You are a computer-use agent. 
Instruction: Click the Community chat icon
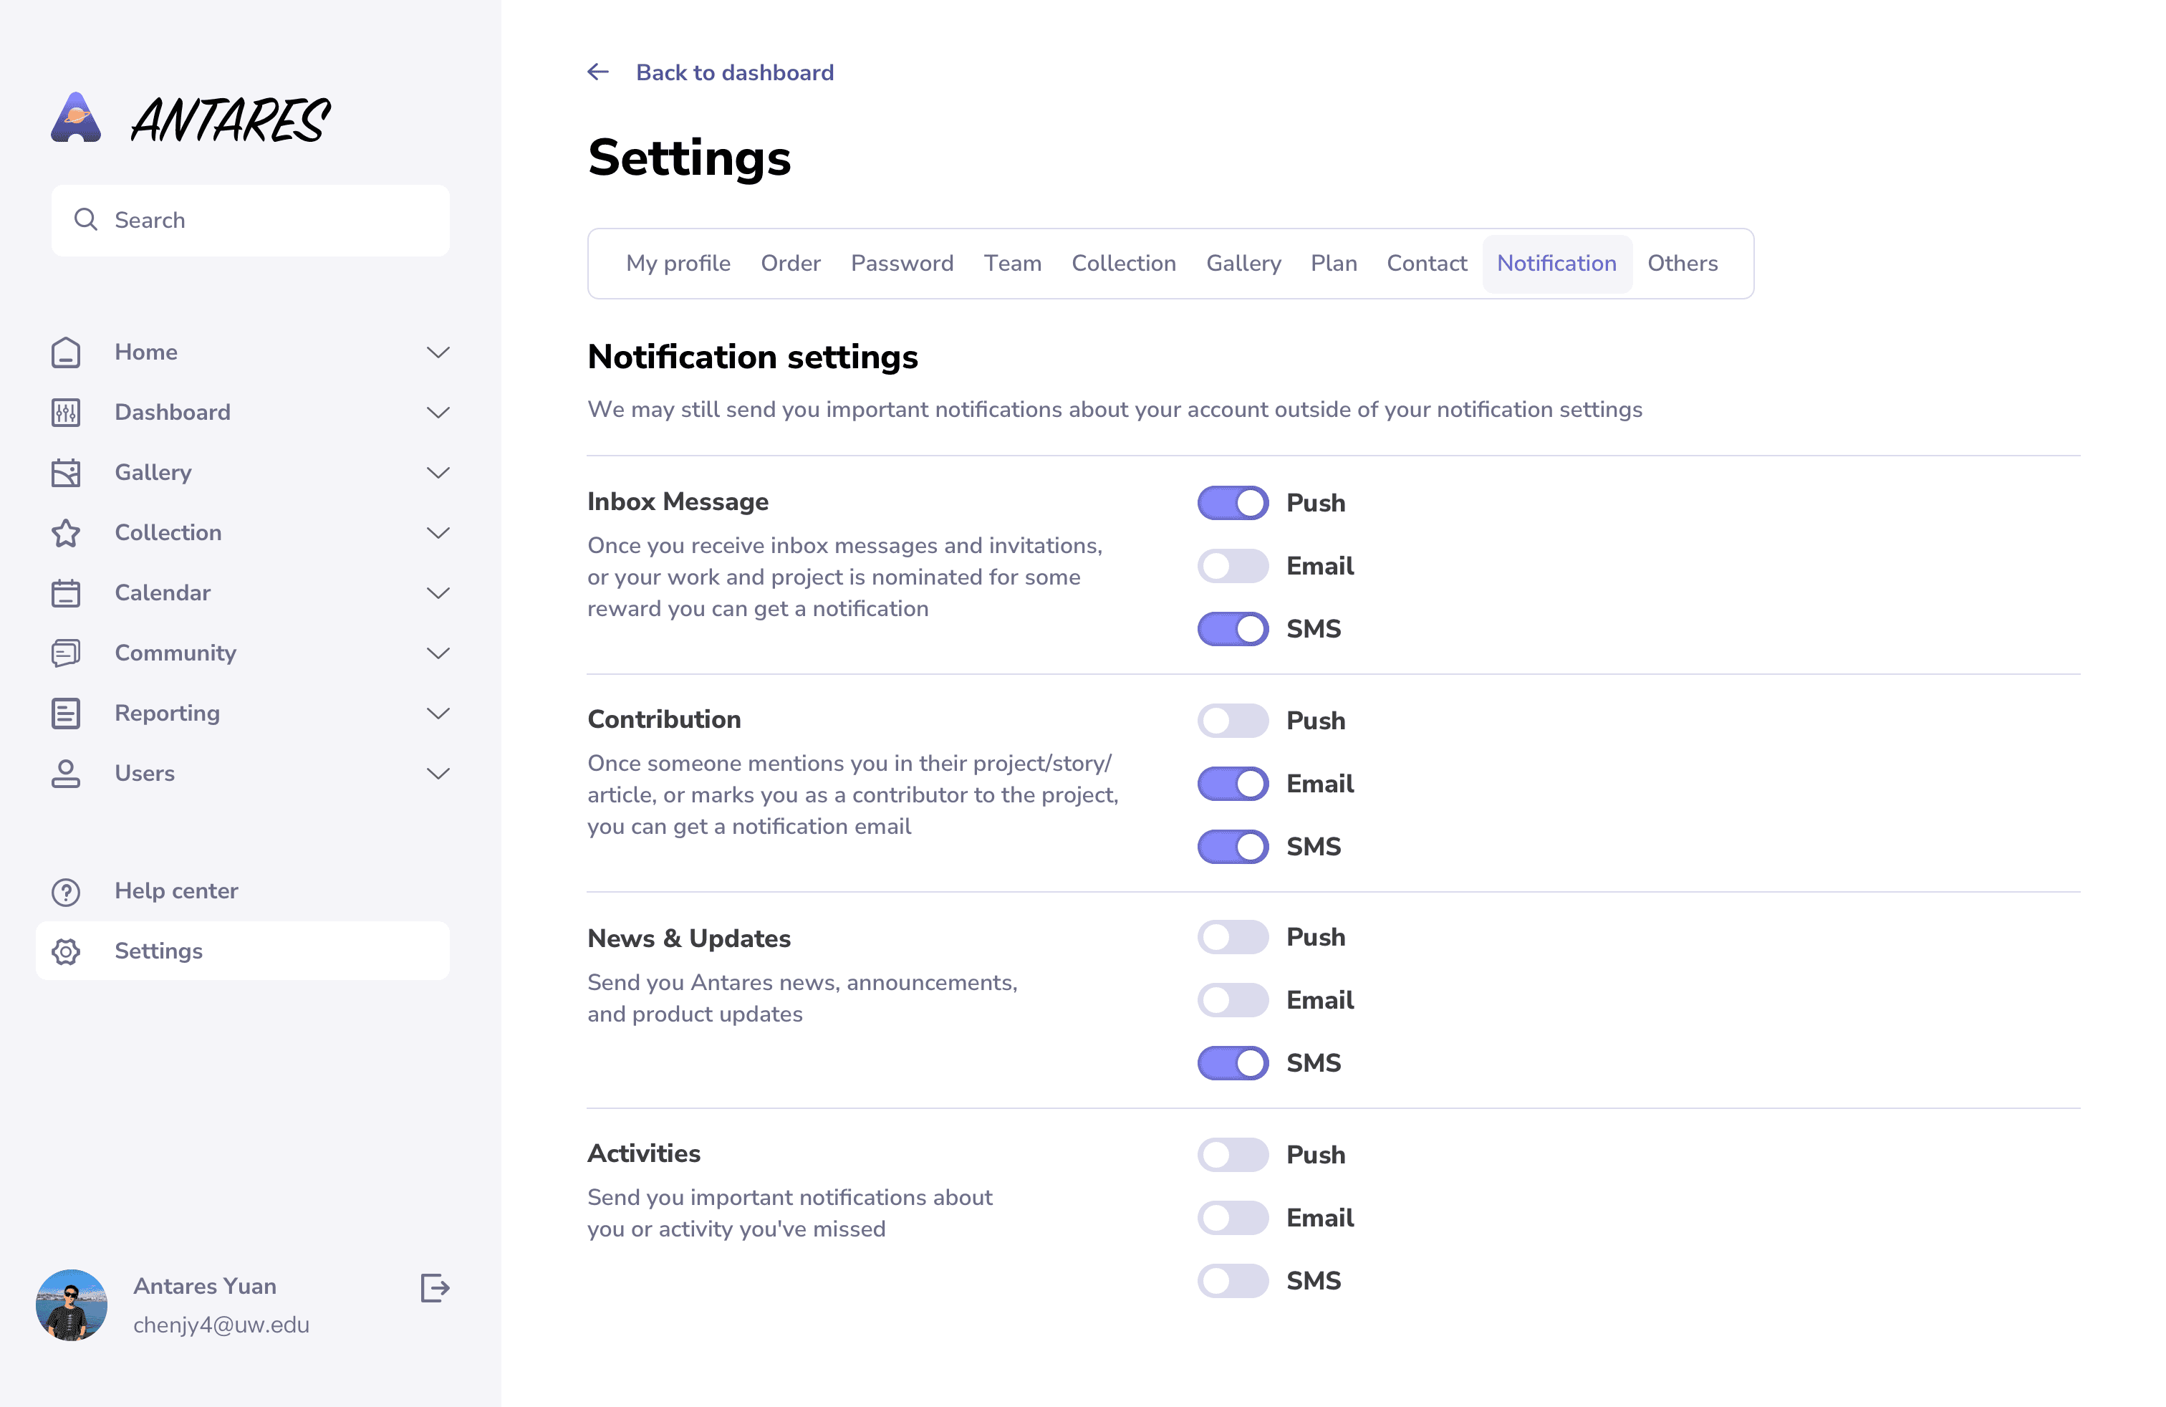(65, 653)
